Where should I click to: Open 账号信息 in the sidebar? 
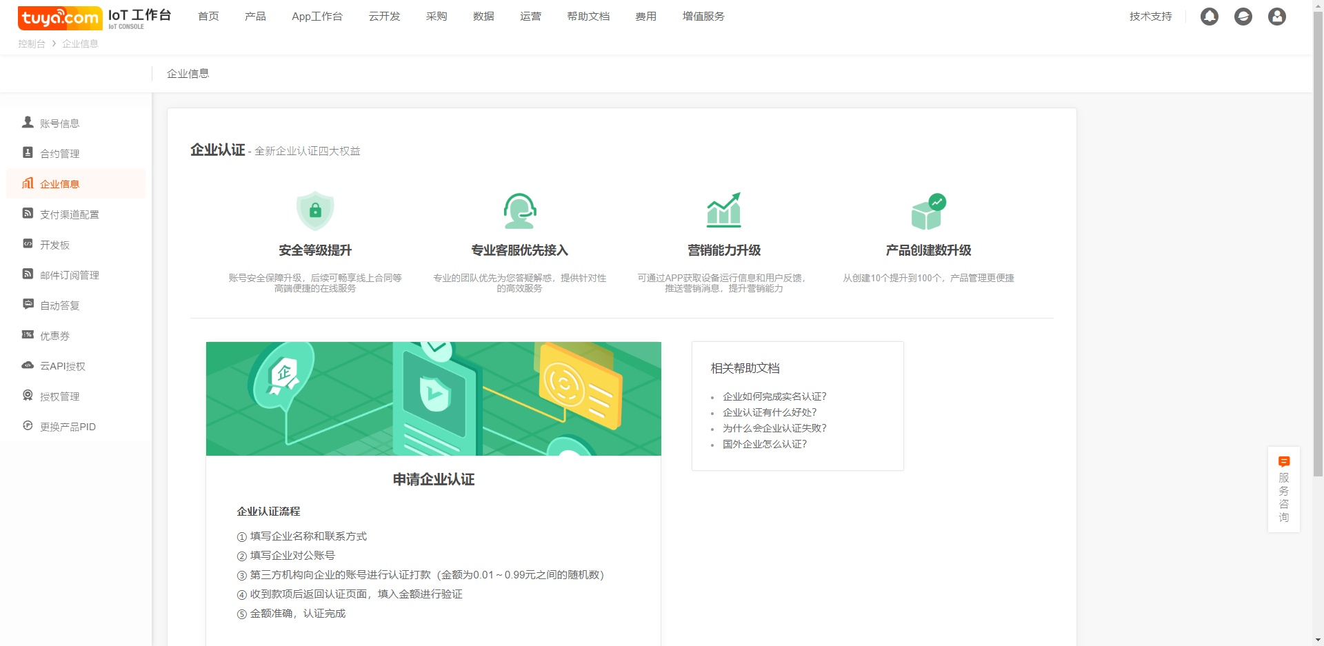tap(59, 123)
